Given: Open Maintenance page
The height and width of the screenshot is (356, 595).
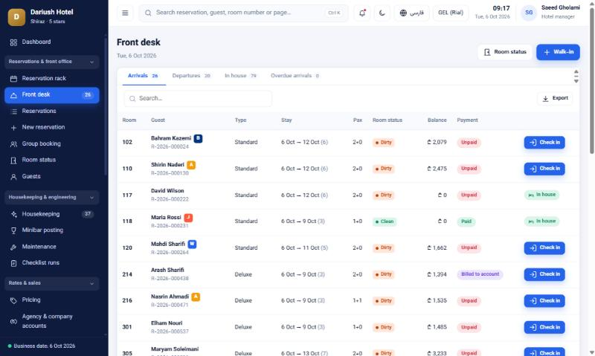Looking at the screenshot, I should click(x=51, y=247).
